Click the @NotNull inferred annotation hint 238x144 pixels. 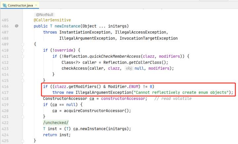click(45, 15)
